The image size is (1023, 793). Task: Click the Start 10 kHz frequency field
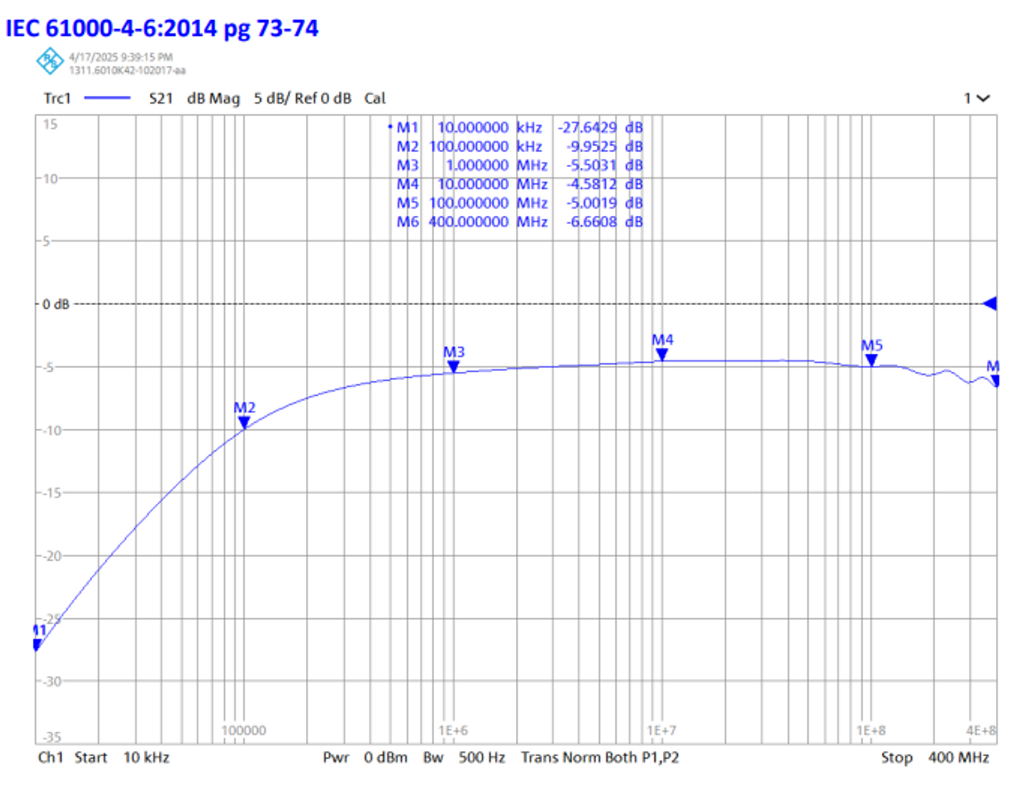[x=121, y=757]
